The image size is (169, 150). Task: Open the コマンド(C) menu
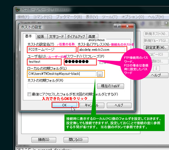[43, 17]
